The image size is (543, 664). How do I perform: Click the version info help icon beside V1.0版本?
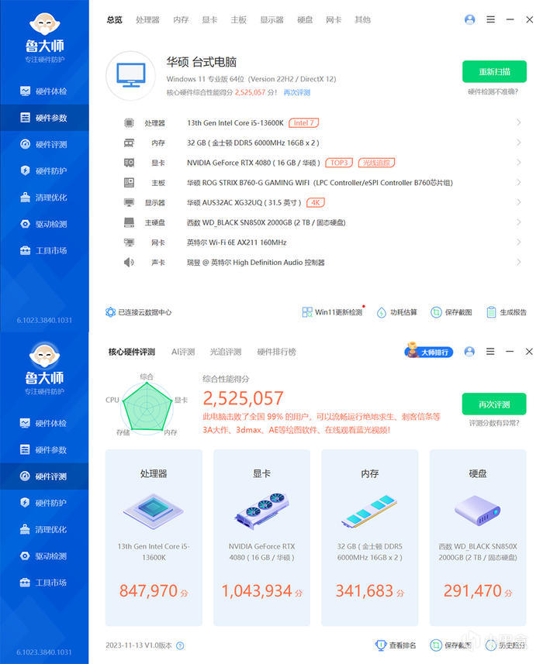(x=180, y=645)
